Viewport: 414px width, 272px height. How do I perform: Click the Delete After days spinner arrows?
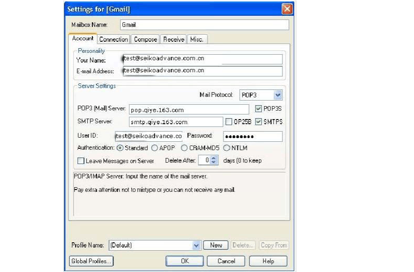(214, 160)
